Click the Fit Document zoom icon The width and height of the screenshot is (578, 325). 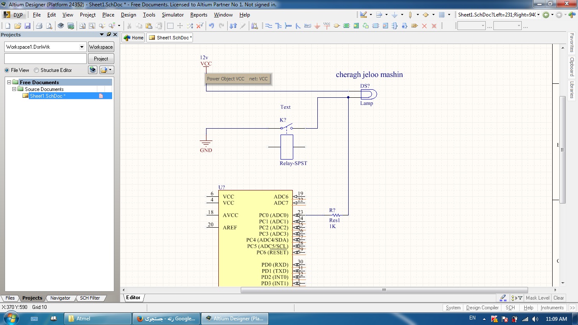pos(82,26)
